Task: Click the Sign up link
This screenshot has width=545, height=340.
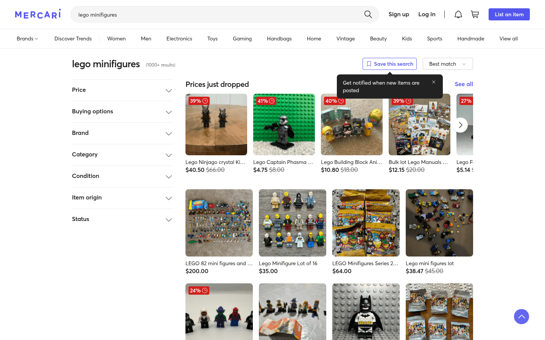Action: click(399, 14)
